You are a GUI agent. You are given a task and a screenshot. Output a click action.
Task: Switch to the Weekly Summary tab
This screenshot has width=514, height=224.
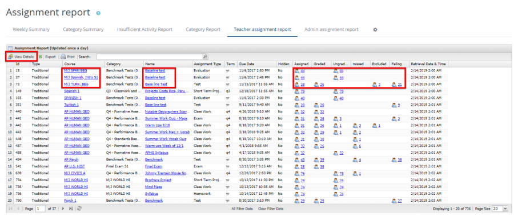coord(31,30)
